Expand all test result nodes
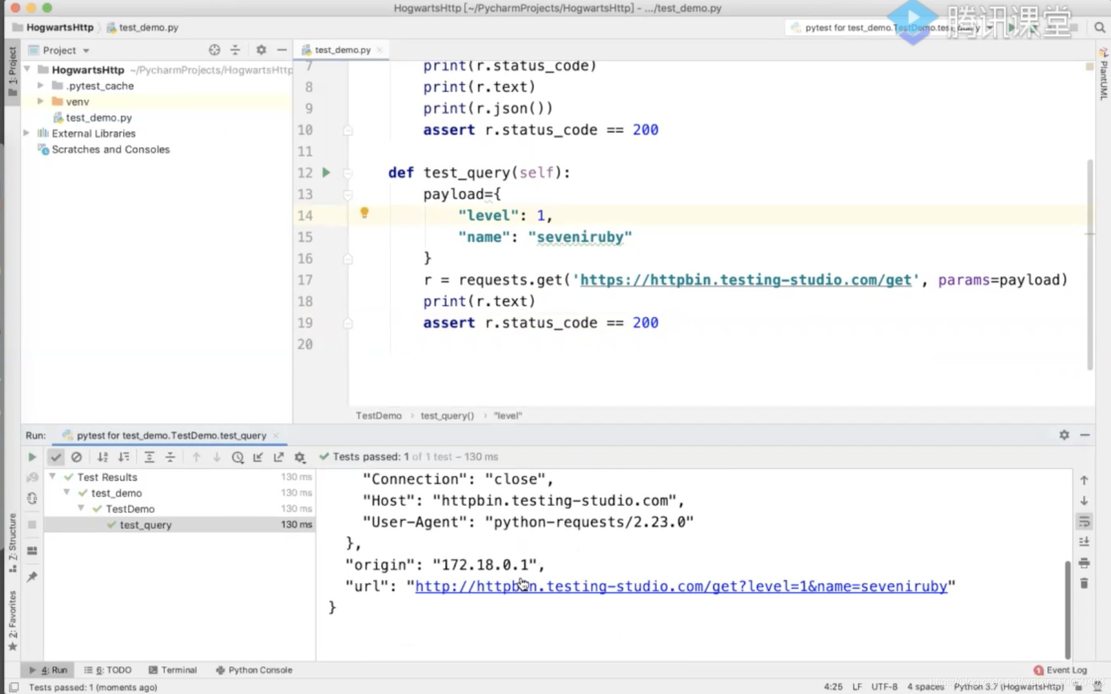This screenshot has width=1111, height=694. click(x=149, y=457)
